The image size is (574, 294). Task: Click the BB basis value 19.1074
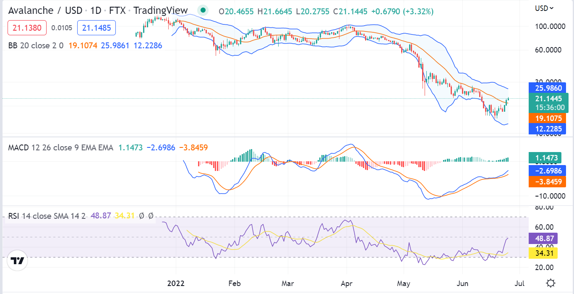click(x=83, y=45)
